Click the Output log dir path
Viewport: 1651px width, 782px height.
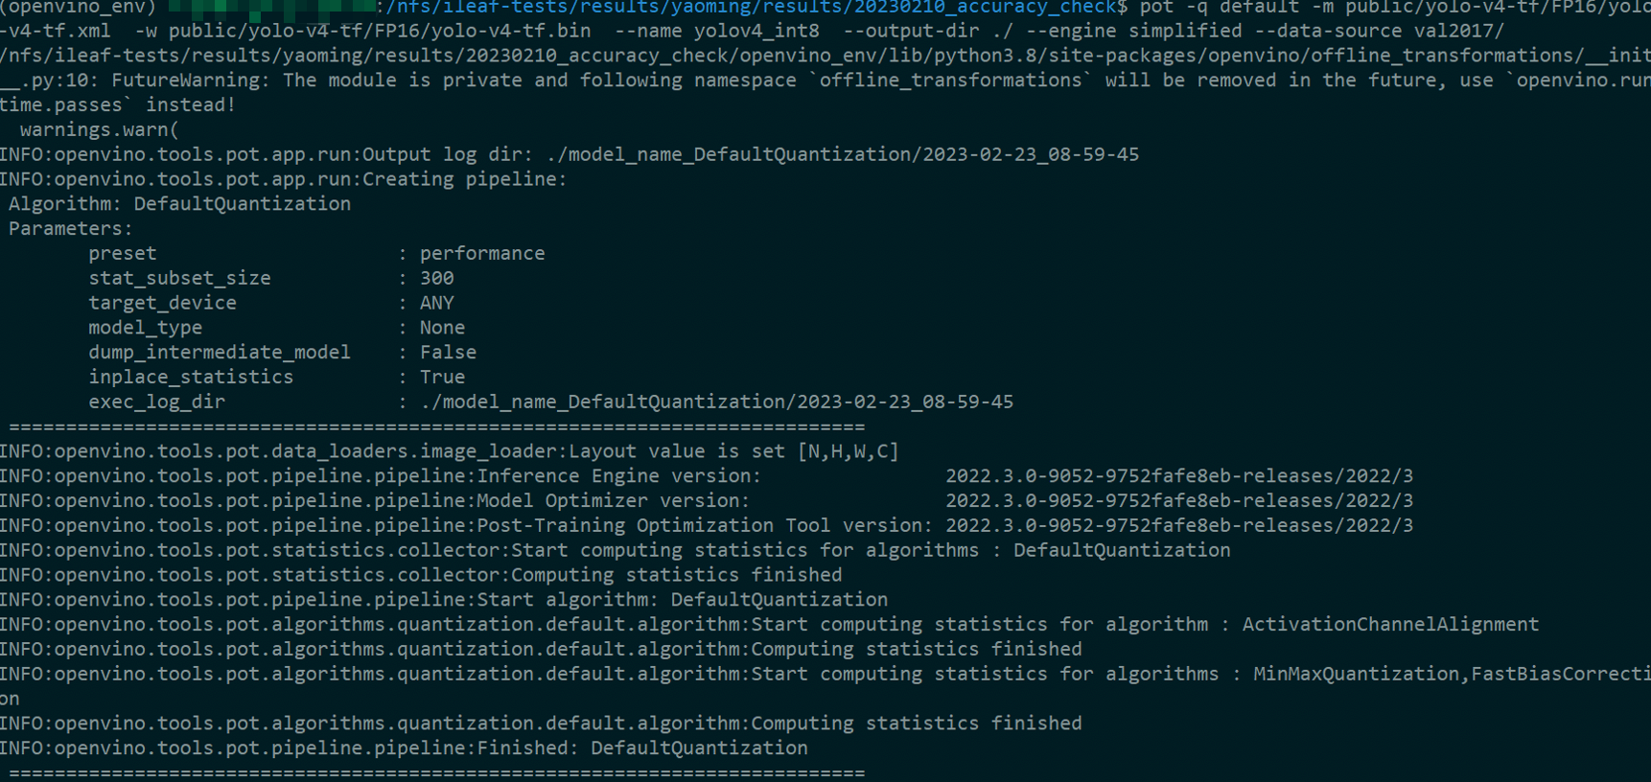tap(843, 154)
